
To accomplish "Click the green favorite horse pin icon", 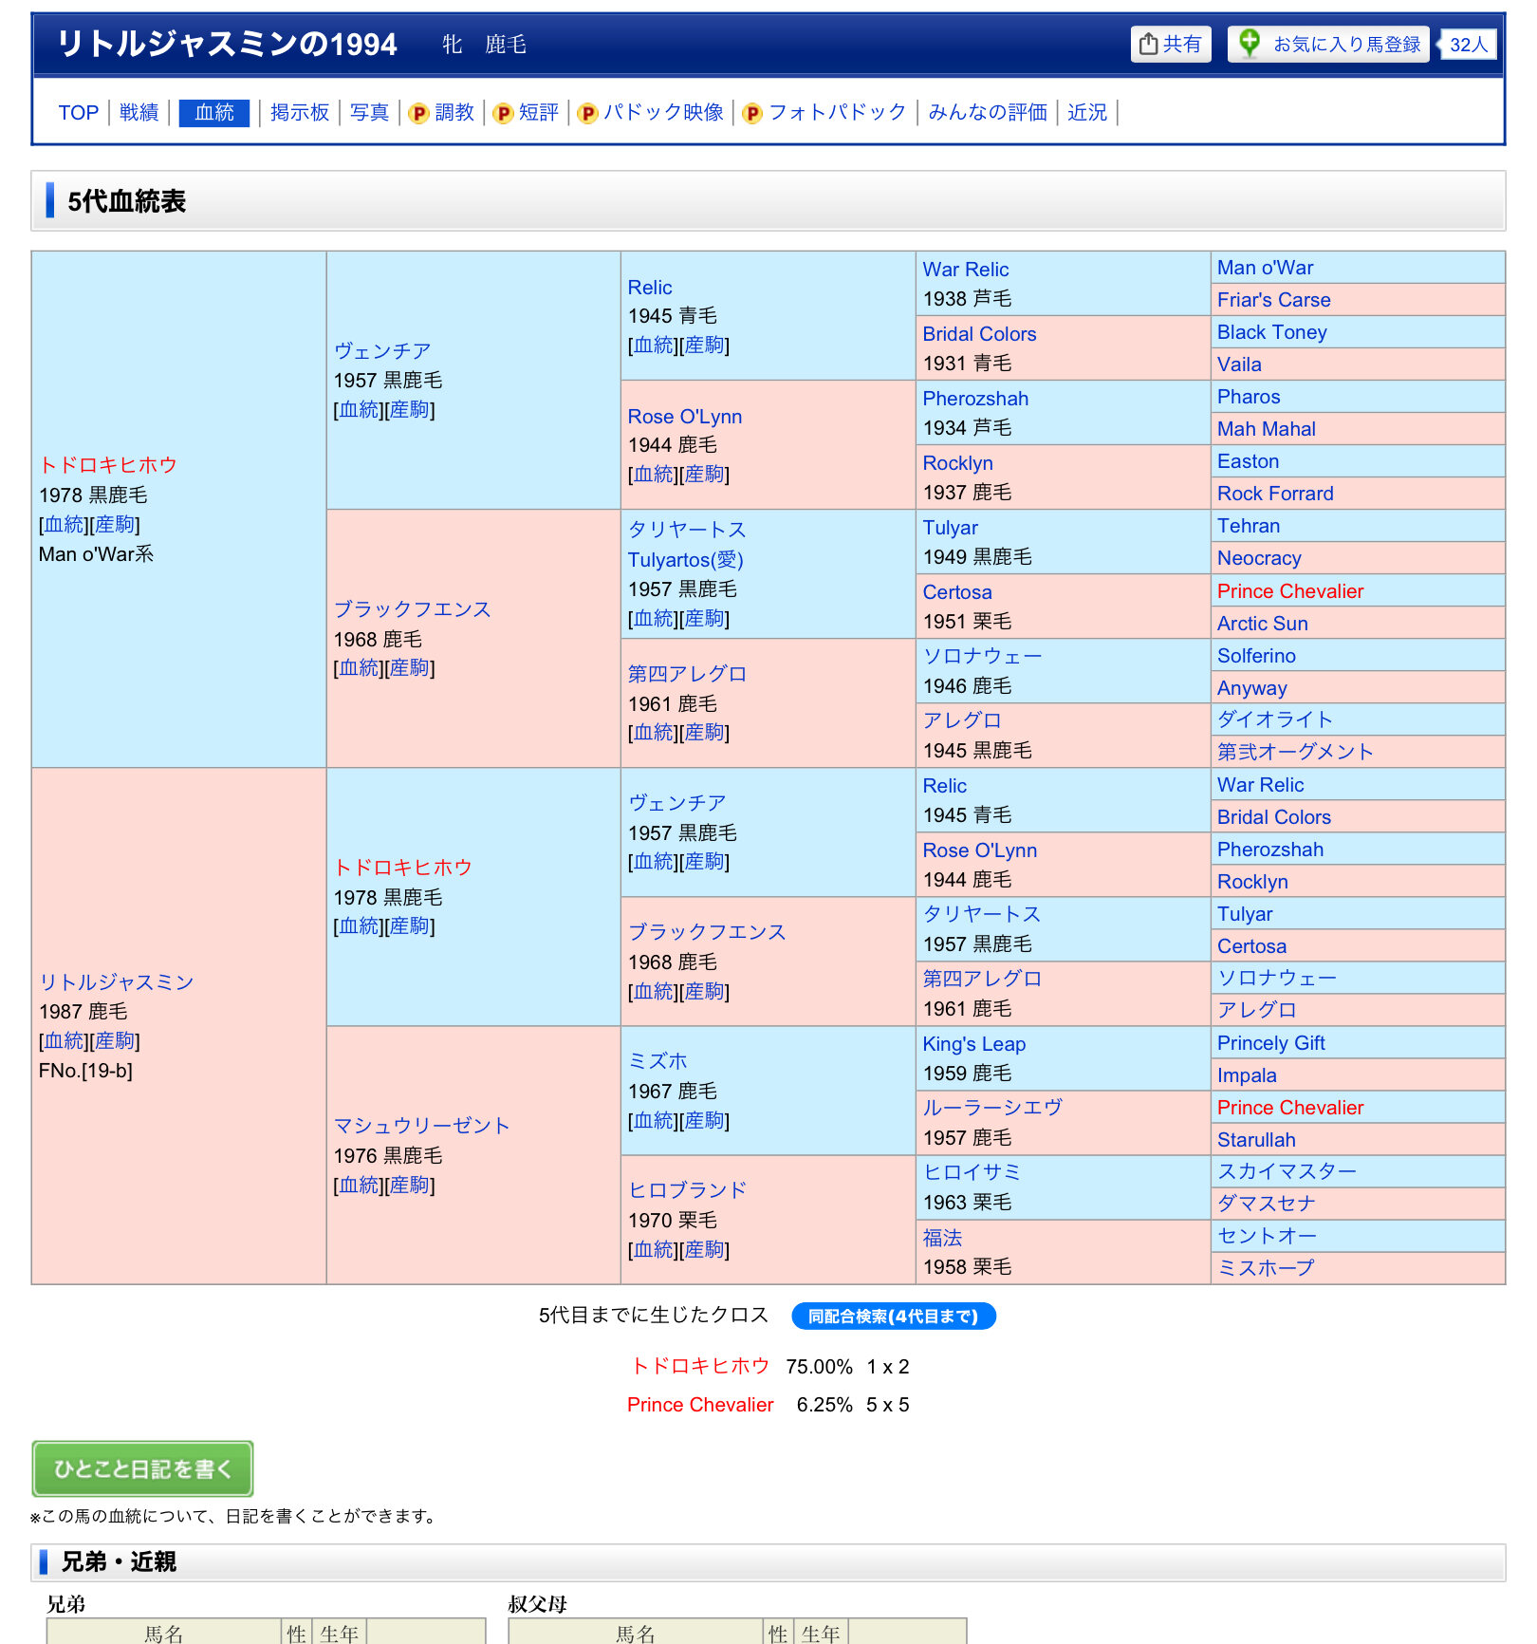I will coord(1250,43).
